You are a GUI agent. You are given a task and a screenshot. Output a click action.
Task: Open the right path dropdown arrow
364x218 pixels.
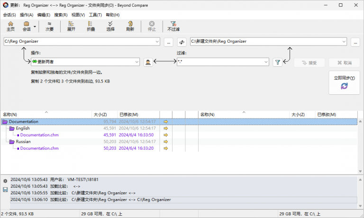click(x=344, y=42)
